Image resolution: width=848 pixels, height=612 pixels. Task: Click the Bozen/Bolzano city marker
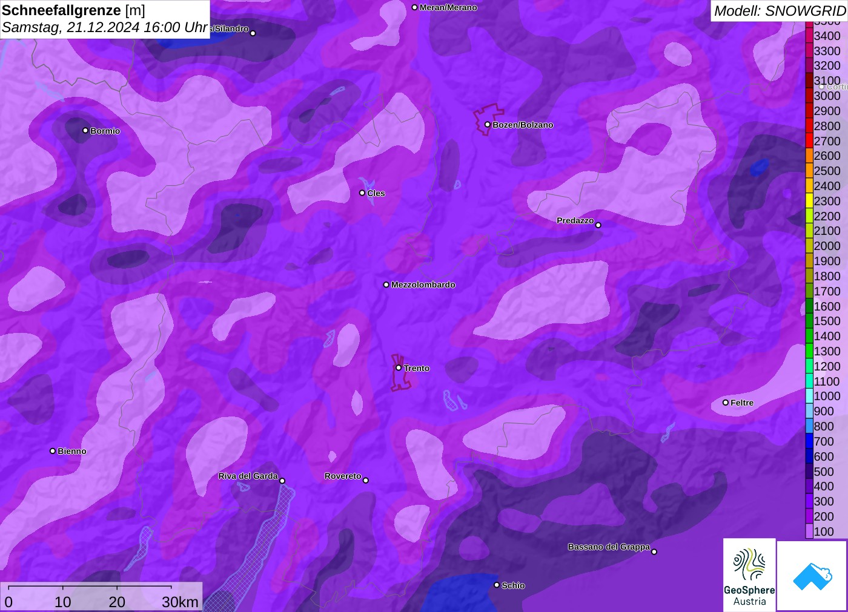(x=488, y=125)
